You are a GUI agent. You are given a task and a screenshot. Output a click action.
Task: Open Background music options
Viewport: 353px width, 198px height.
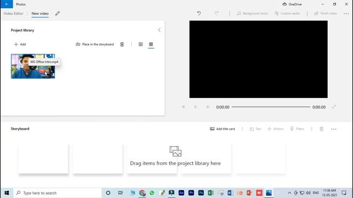[x=253, y=13]
